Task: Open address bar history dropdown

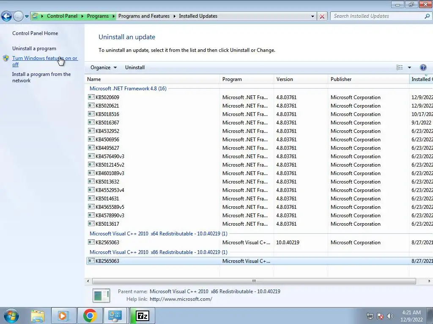Action: 312,16
